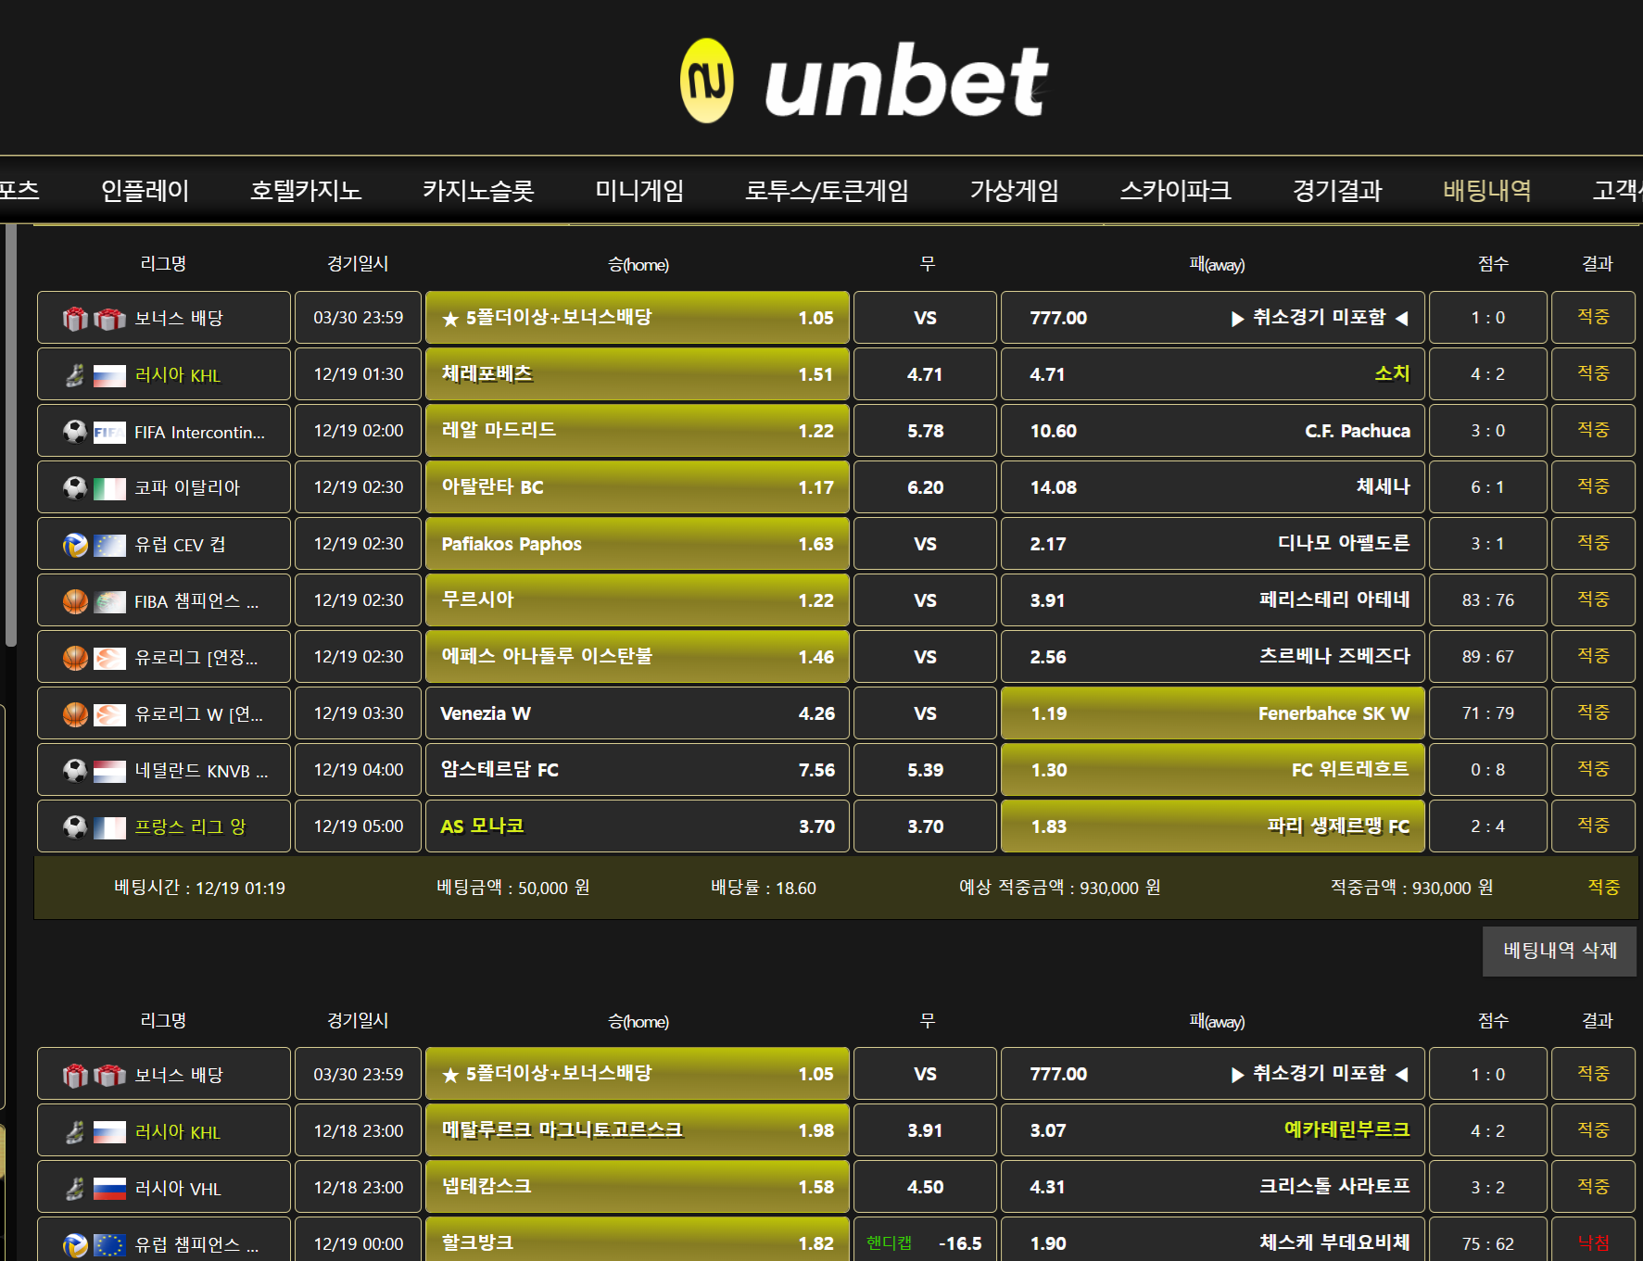Click the gift icon in first bonus row
Viewport: 1643px width, 1261px height.
[76, 319]
